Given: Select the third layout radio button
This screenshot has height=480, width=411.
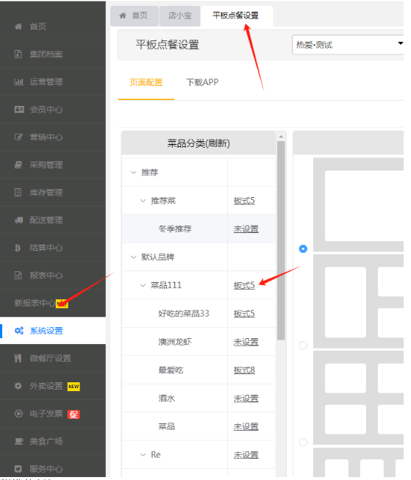Looking at the screenshot, I should pos(303,442).
